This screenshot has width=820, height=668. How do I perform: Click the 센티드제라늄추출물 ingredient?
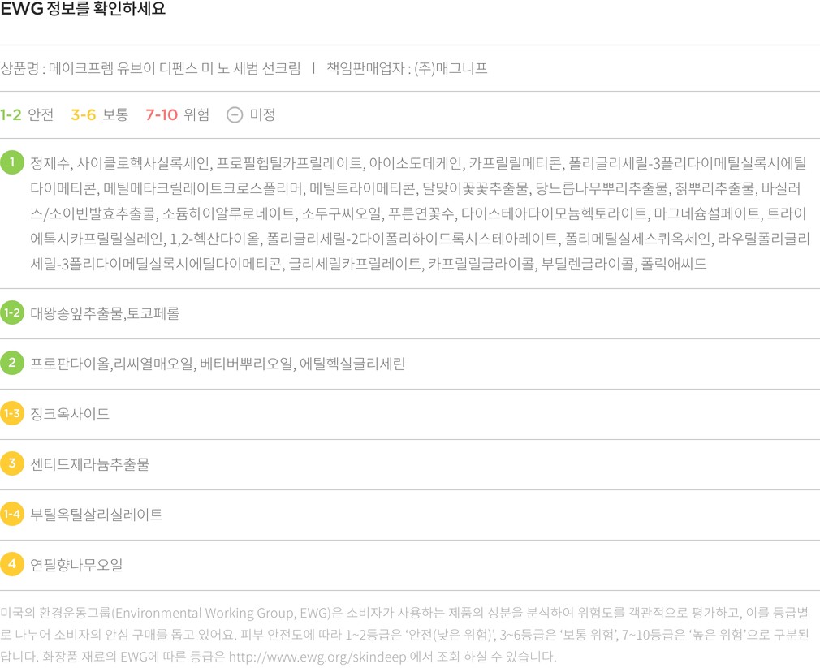tap(89, 464)
